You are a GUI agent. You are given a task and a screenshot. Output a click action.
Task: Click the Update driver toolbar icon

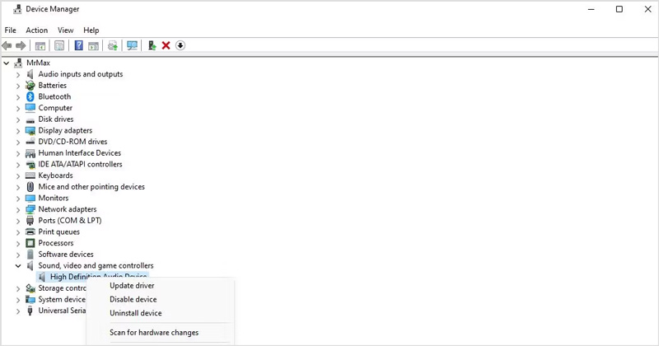(x=113, y=45)
